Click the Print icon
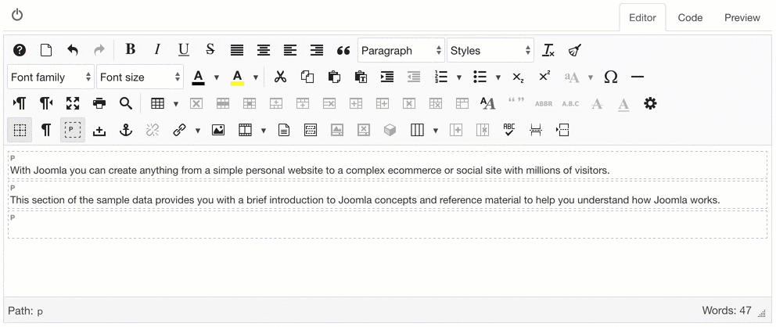The image size is (776, 327). tap(99, 103)
